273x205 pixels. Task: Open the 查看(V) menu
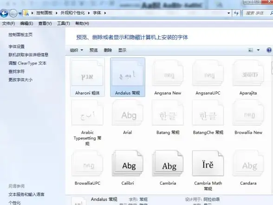pyautogui.click(x=45, y=23)
